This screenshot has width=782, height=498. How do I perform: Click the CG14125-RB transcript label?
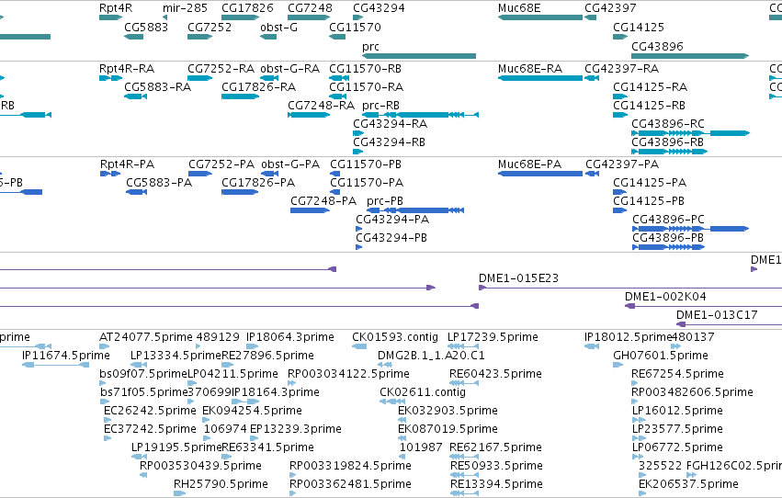(x=649, y=105)
